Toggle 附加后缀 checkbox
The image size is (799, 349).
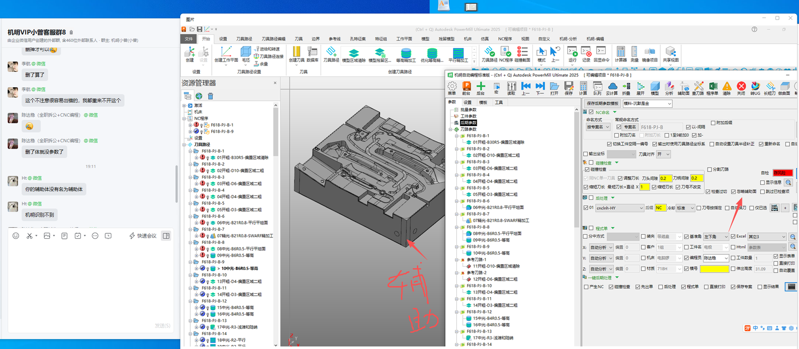coord(713,123)
